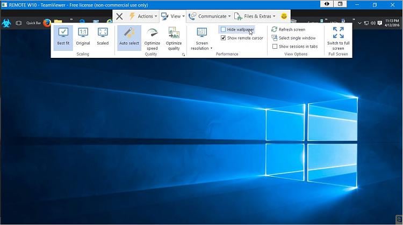Expand Quick Bar overflow chevron
The width and height of the screenshot is (403, 225).
[x=71, y=19]
